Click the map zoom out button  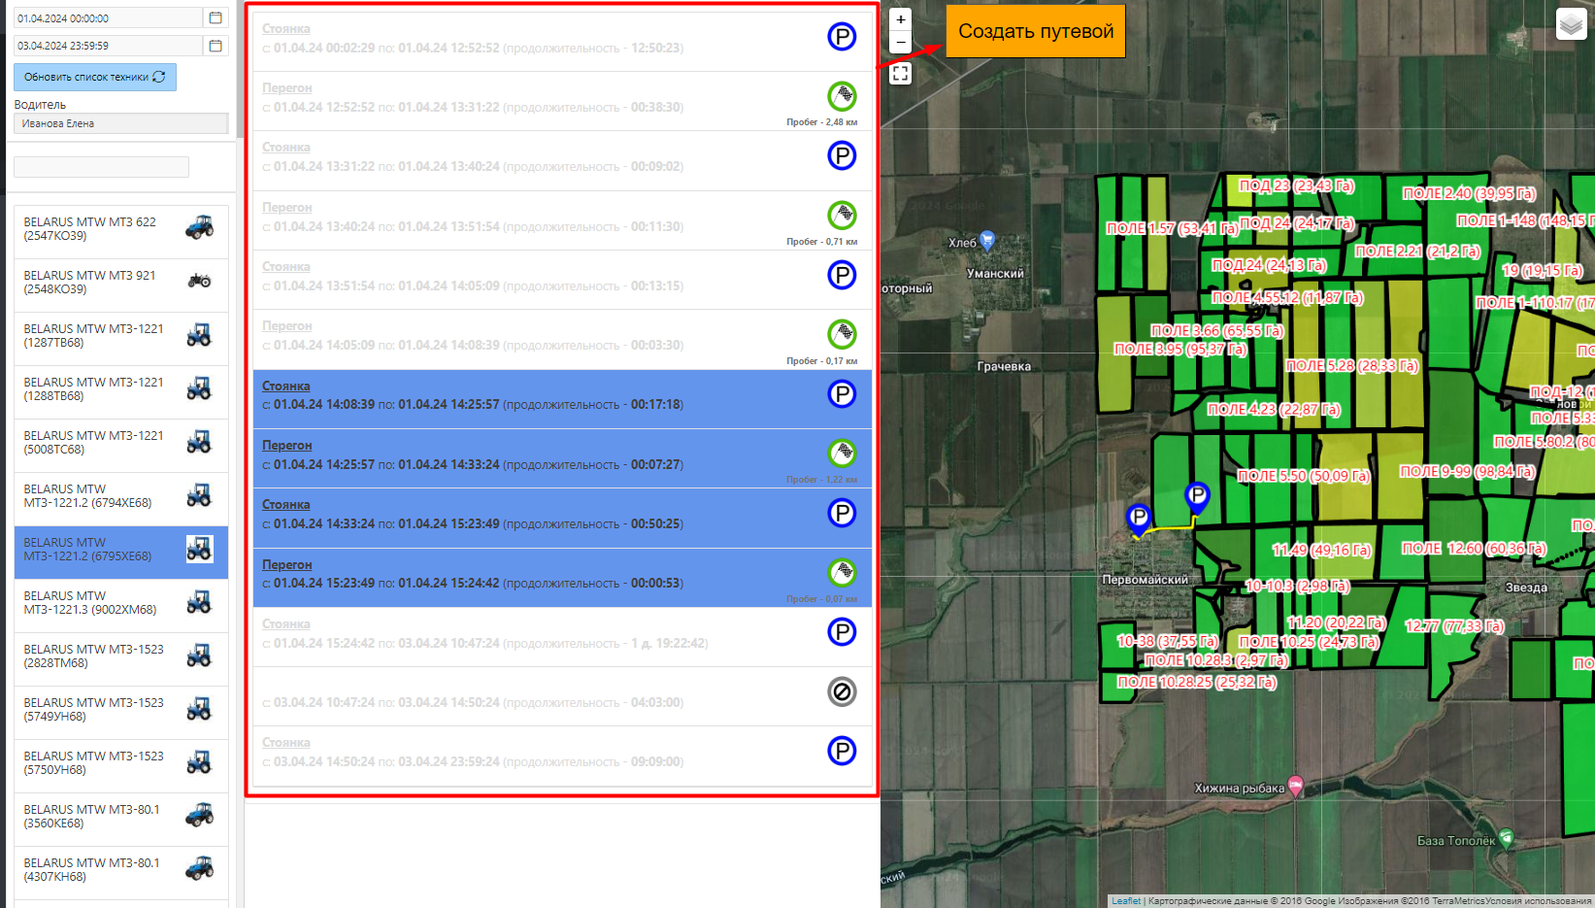click(x=901, y=42)
